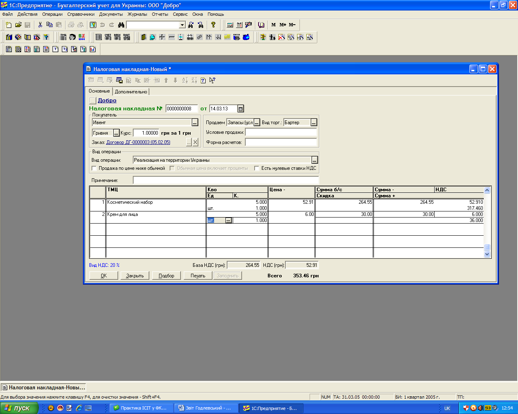Open the calendar icon in toolbar

point(239,25)
